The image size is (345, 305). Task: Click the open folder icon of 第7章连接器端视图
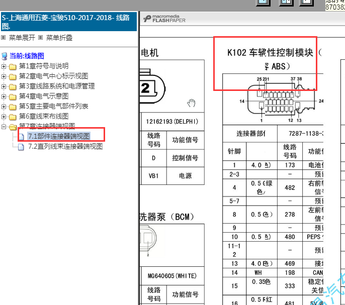pos(13,127)
